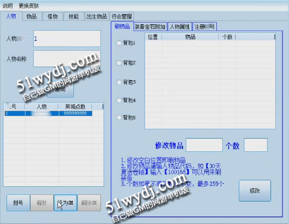
Task: Click the 封号 button
Action: pyautogui.click(x=18, y=203)
